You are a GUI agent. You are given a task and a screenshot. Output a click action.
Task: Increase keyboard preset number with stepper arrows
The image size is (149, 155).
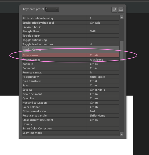pos(57,9)
